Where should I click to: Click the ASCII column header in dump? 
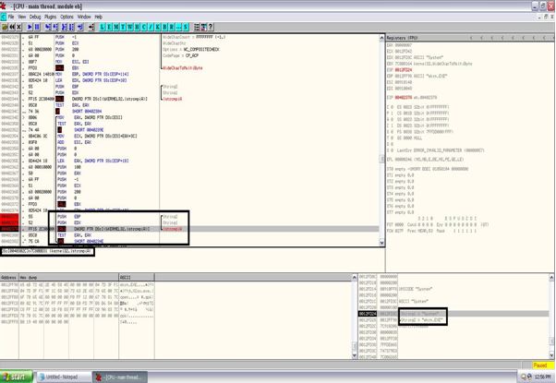137,278
